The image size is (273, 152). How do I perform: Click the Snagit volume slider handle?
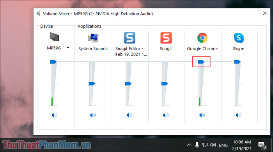coord(165,84)
